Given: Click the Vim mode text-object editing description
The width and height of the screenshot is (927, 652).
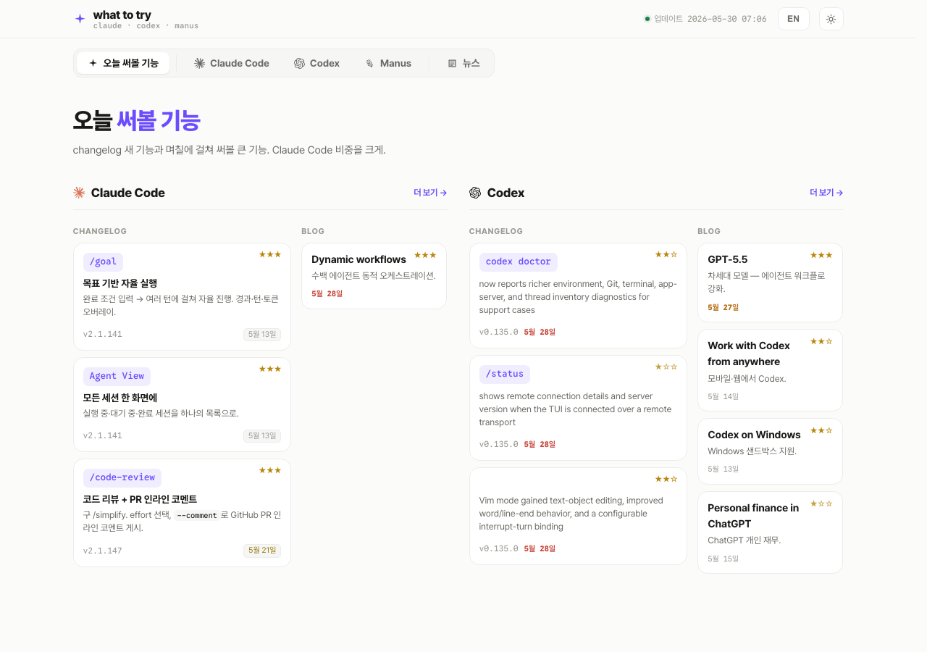Looking at the screenshot, I should tap(571, 514).
